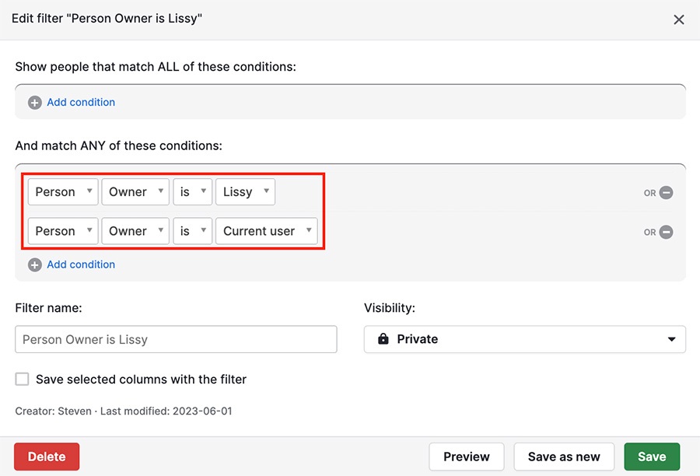Viewport: 700px width, 476px height.
Task: Open second row Owner field dropdown
Action: [x=135, y=231]
